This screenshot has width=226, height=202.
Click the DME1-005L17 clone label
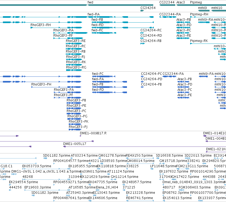75,144
